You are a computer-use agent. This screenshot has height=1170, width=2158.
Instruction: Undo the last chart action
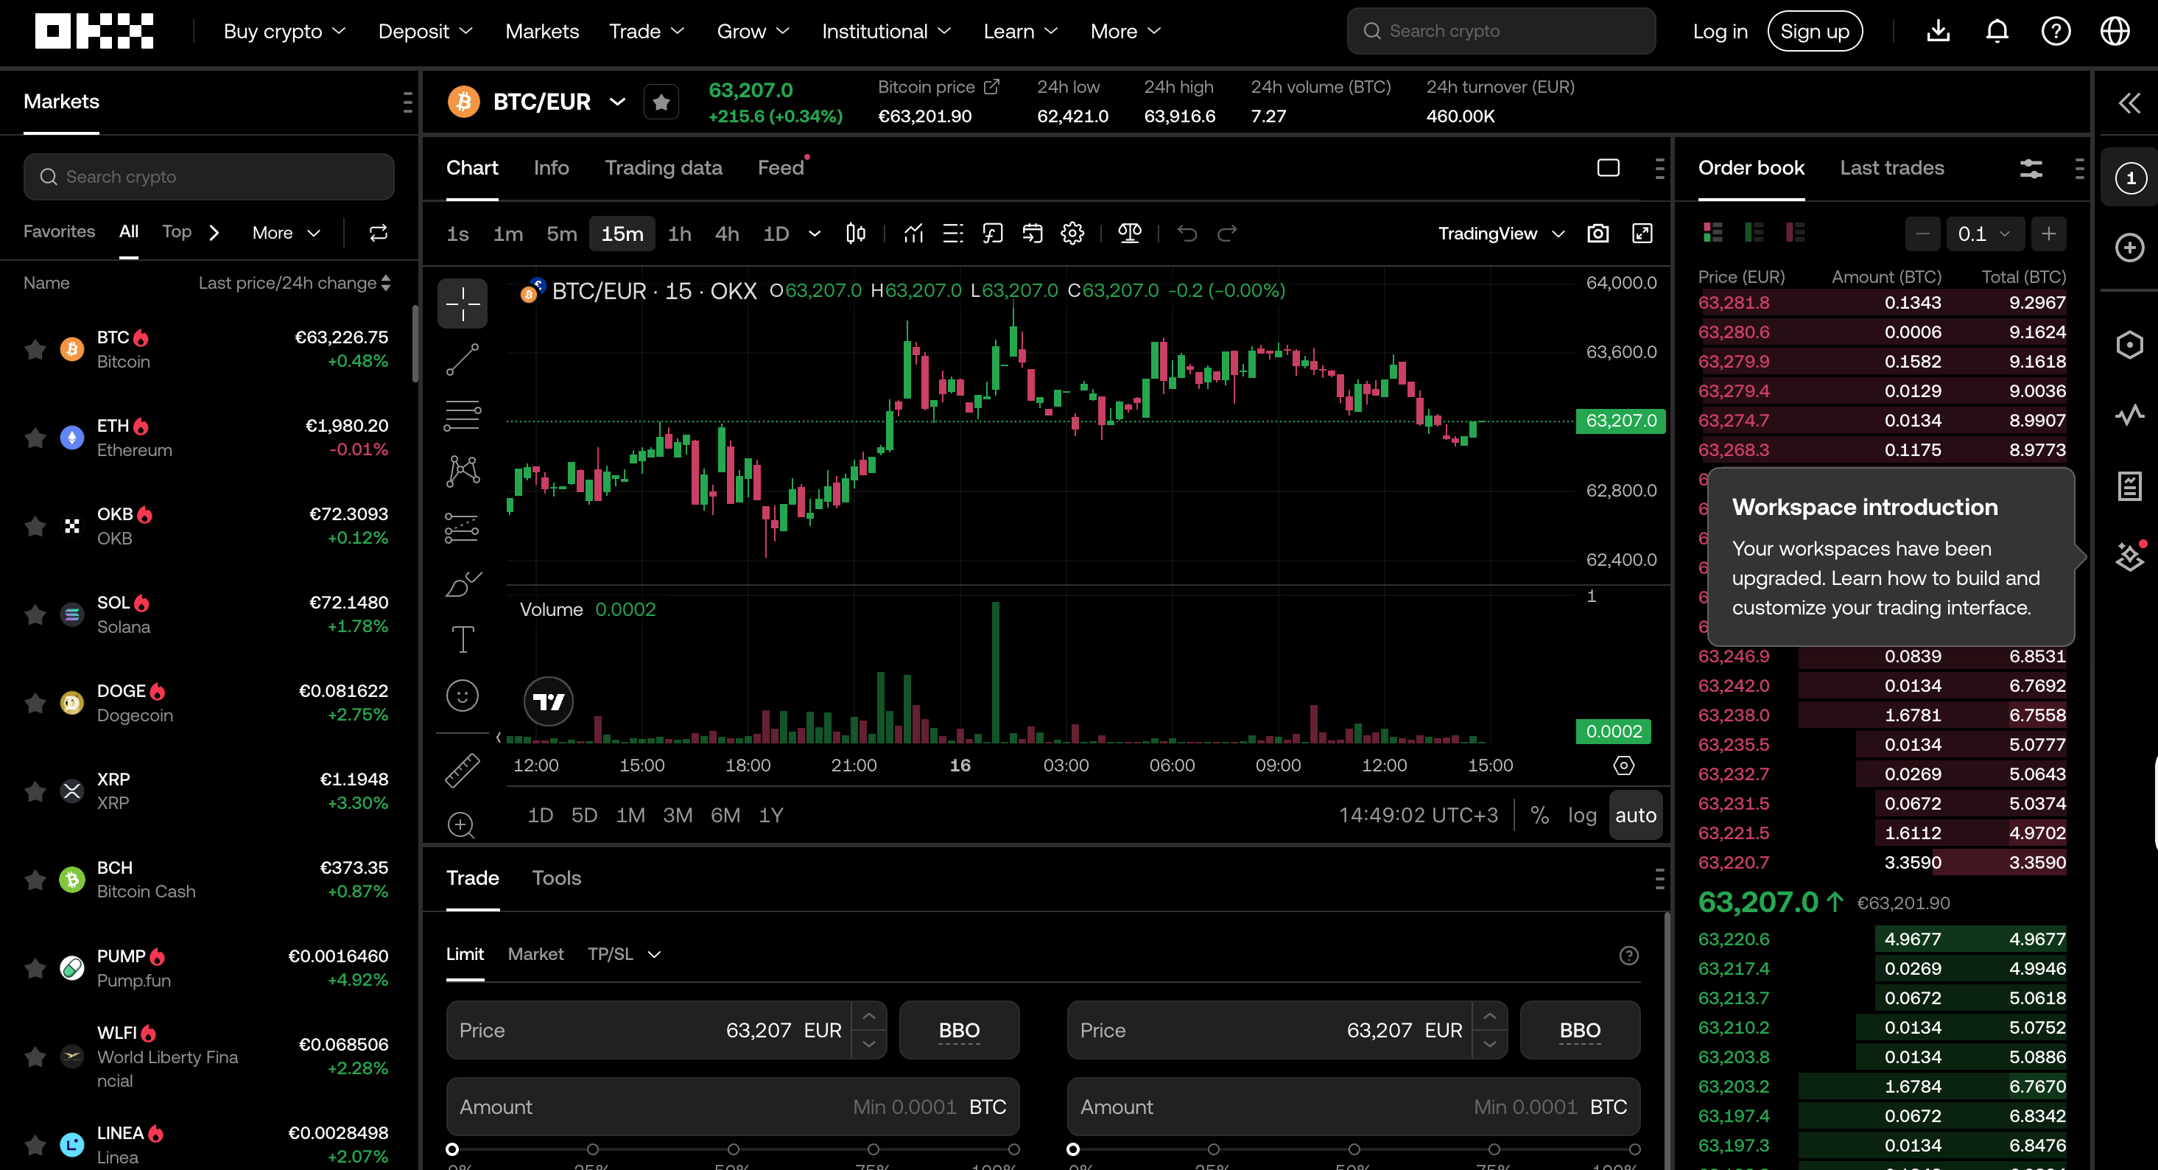tap(1187, 233)
